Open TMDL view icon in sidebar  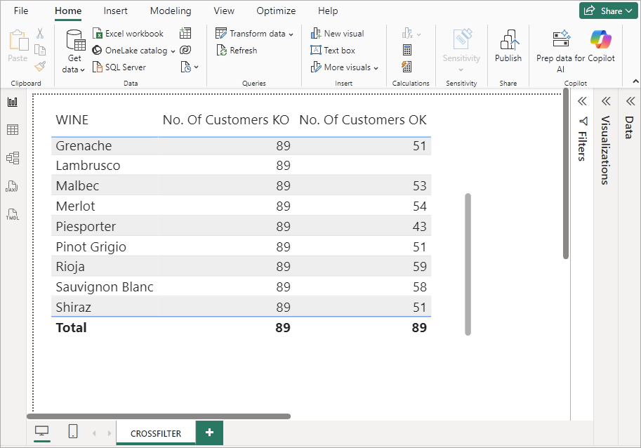point(13,215)
